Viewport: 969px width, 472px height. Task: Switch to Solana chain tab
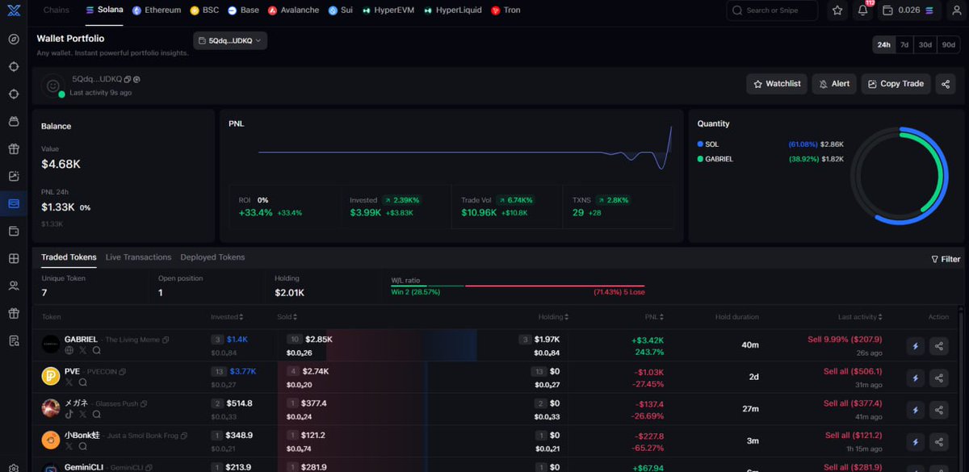click(104, 10)
